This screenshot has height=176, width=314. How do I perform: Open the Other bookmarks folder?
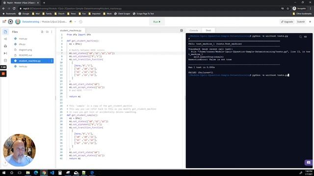[302, 14]
